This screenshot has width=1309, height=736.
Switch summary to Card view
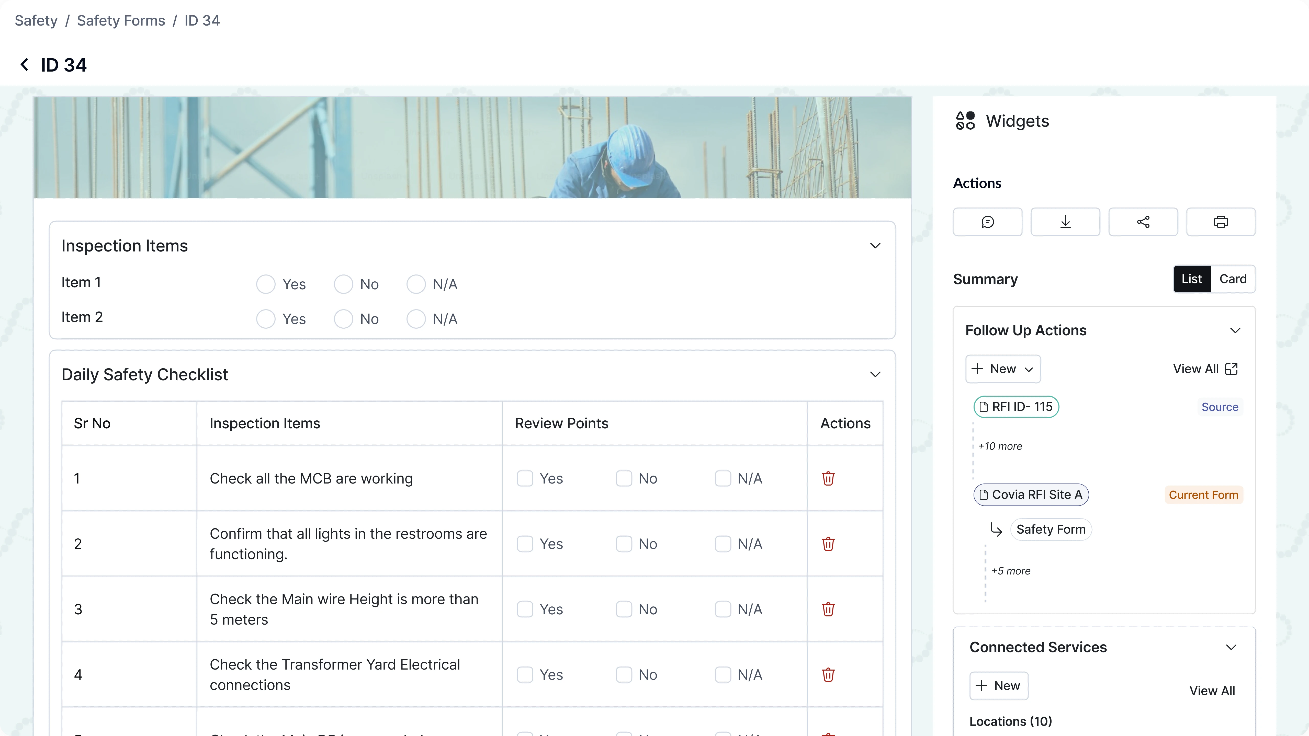[x=1234, y=279]
